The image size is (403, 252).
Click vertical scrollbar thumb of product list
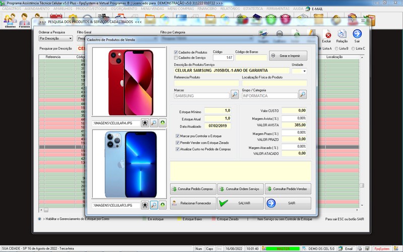point(362,185)
